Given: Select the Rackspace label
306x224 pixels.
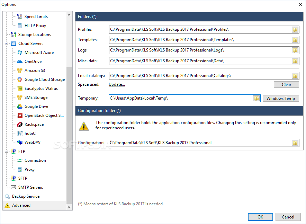Looking at the screenshot, I should (x=34, y=124).
